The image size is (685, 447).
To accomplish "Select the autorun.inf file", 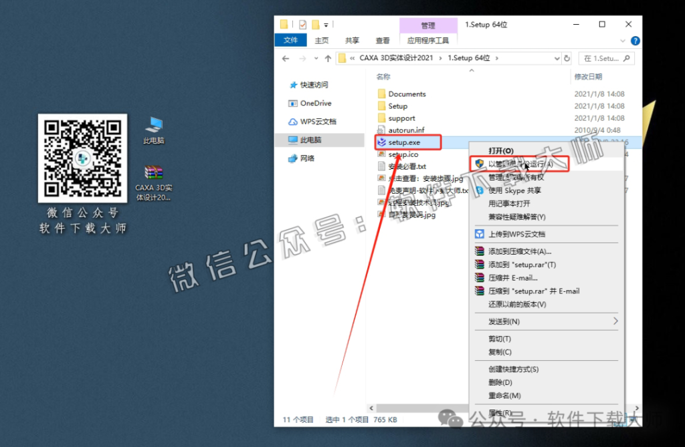I will click(x=406, y=130).
